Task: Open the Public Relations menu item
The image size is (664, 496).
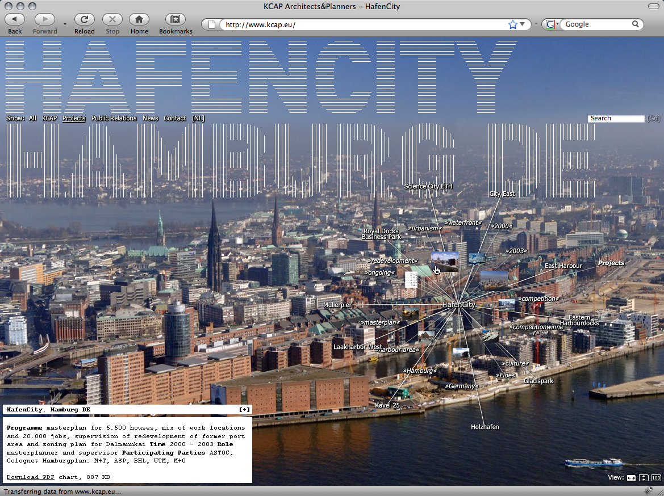Action: click(114, 118)
